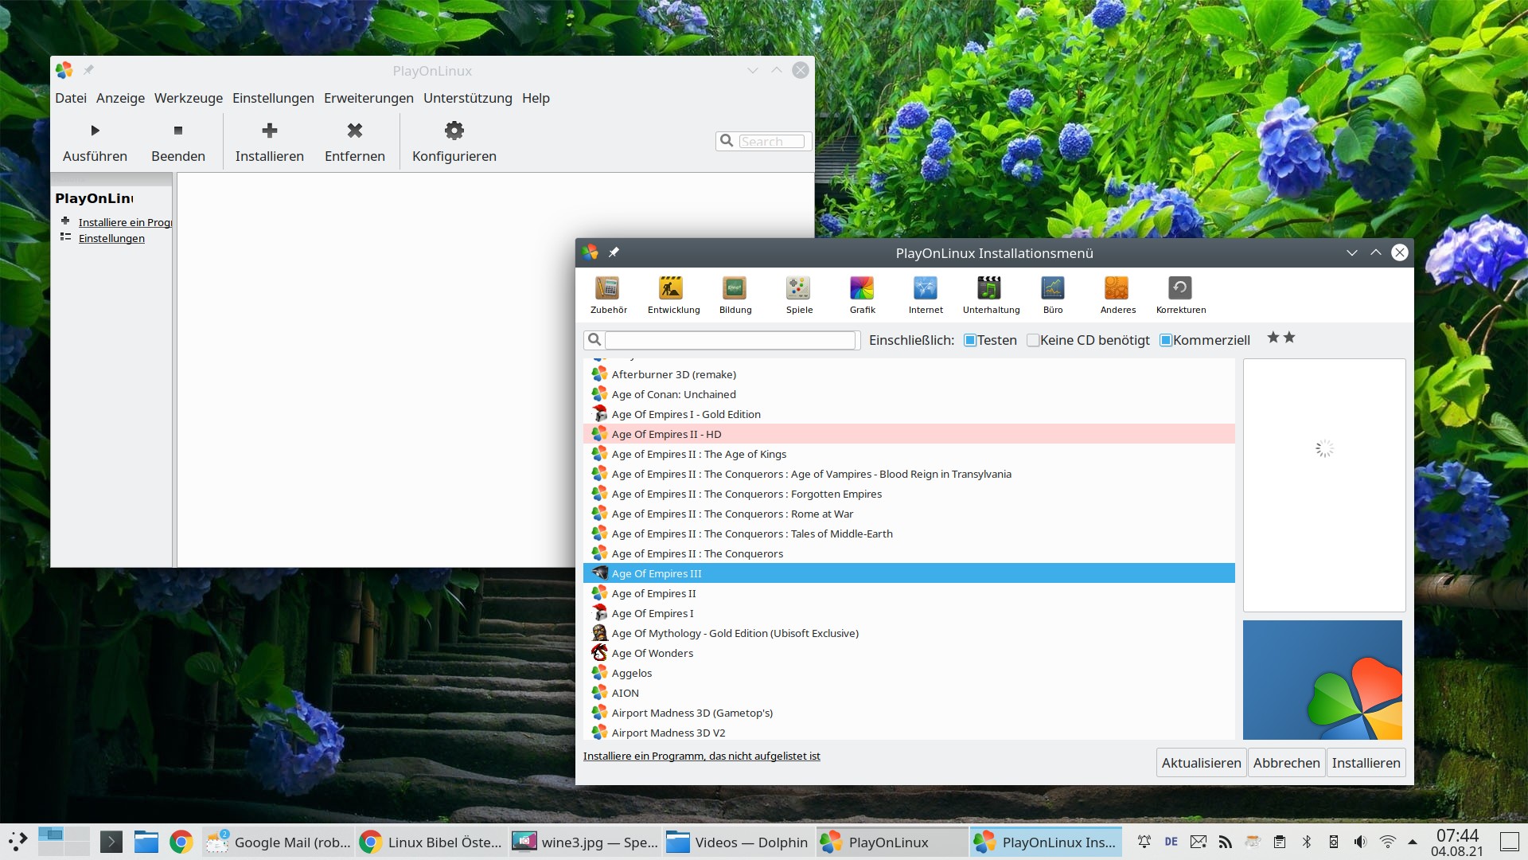1528x860 pixels.
Task: Set the star rating filter
Action: click(x=1279, y=338)
